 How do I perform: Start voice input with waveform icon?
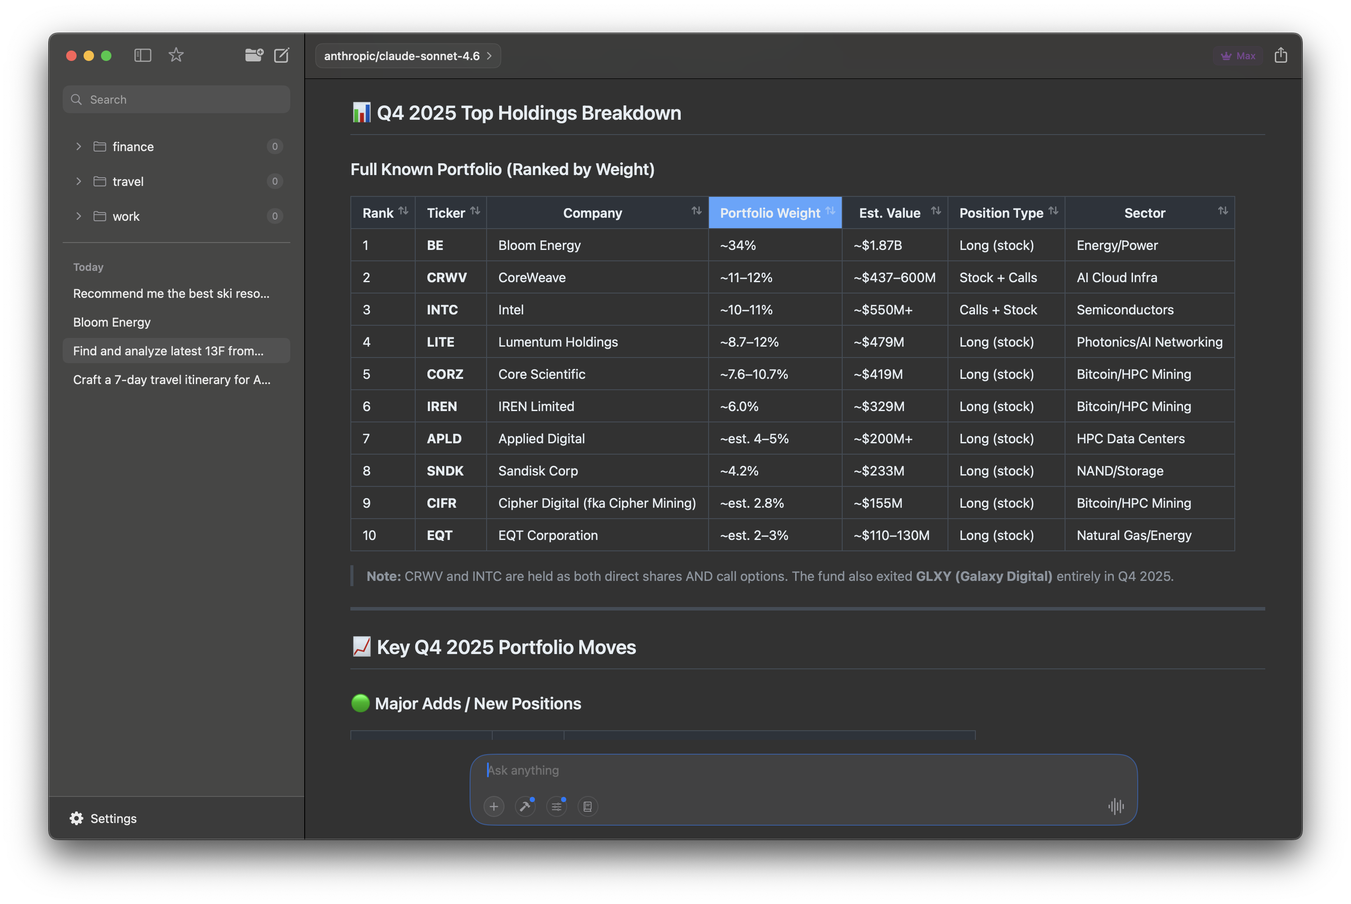(x=1116, y=806)
